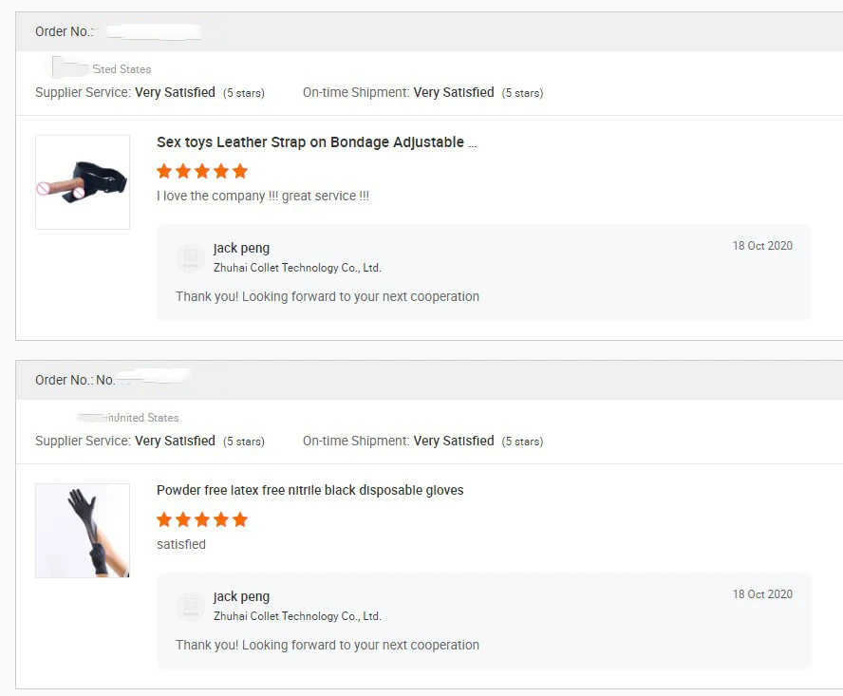Open the black disposable gloves thumbnail
This screenshot has width=843, height=696.
(83, 531)
